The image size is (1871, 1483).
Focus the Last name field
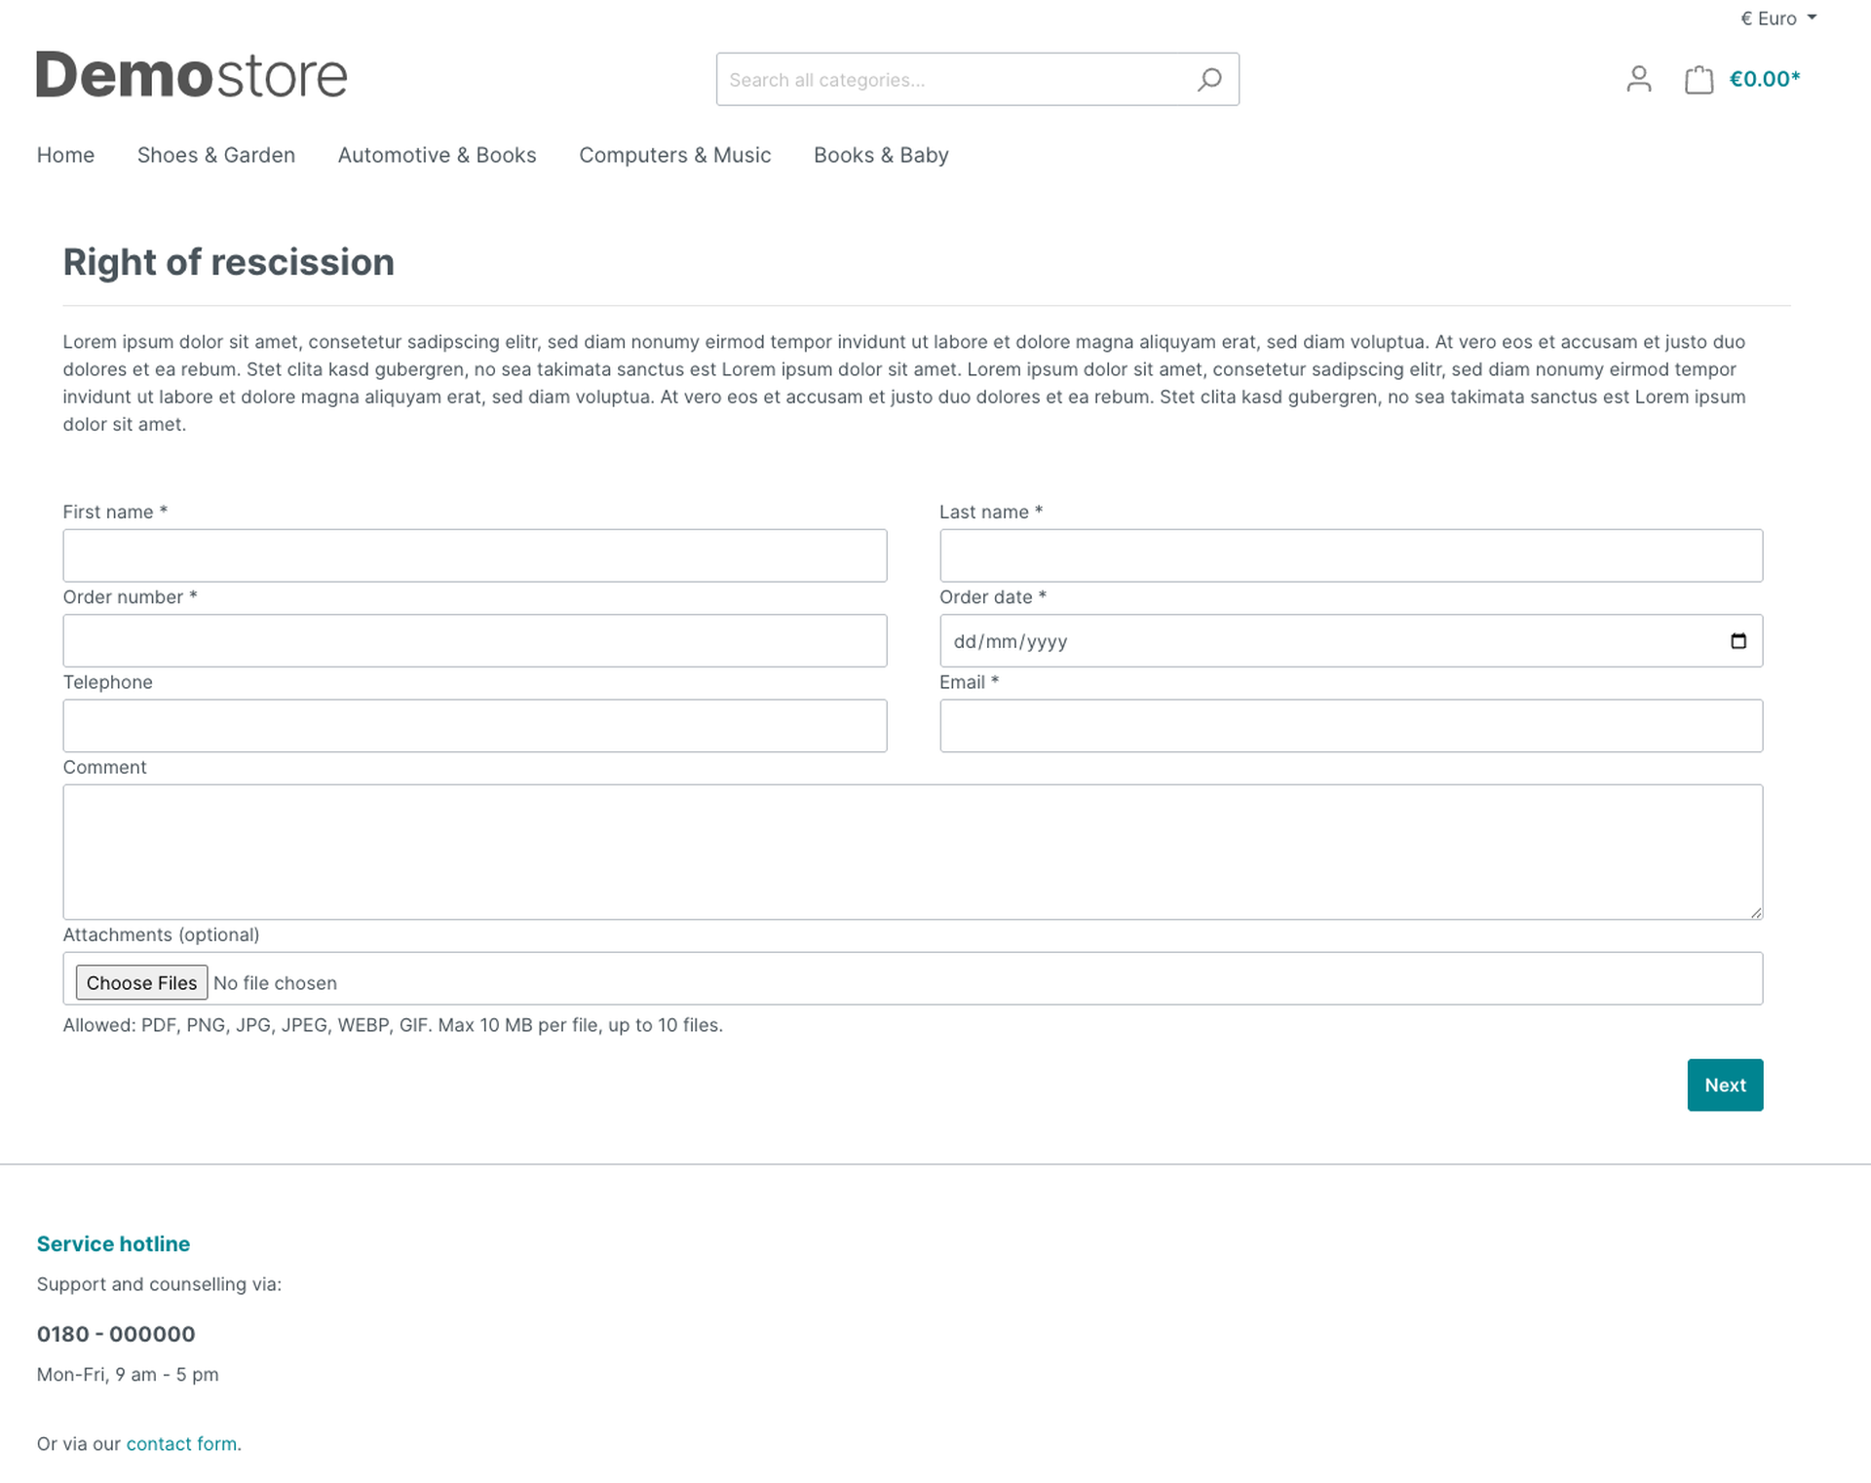click(x=1351, y=556)
